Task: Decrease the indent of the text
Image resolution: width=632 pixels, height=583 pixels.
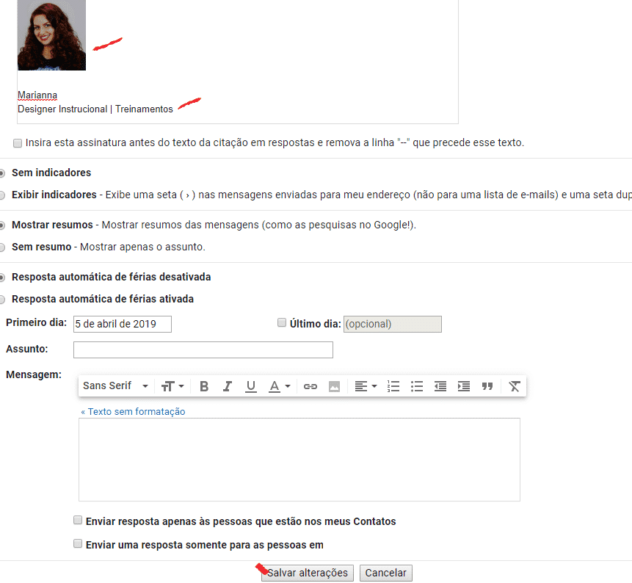Action: (440, 386)
